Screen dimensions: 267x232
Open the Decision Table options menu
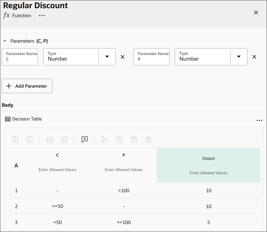[x=259, y=120]
